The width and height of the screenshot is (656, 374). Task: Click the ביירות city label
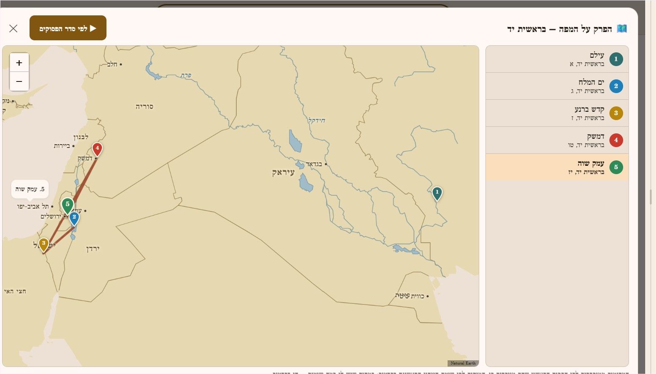tap(62, 146)
